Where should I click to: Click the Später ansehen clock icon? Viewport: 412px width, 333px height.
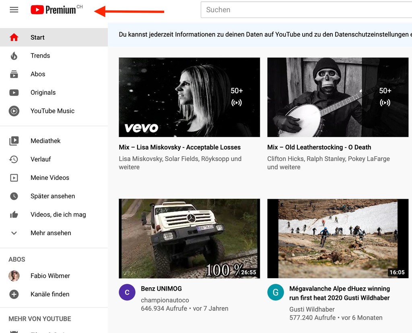click(x=14, y=196)
